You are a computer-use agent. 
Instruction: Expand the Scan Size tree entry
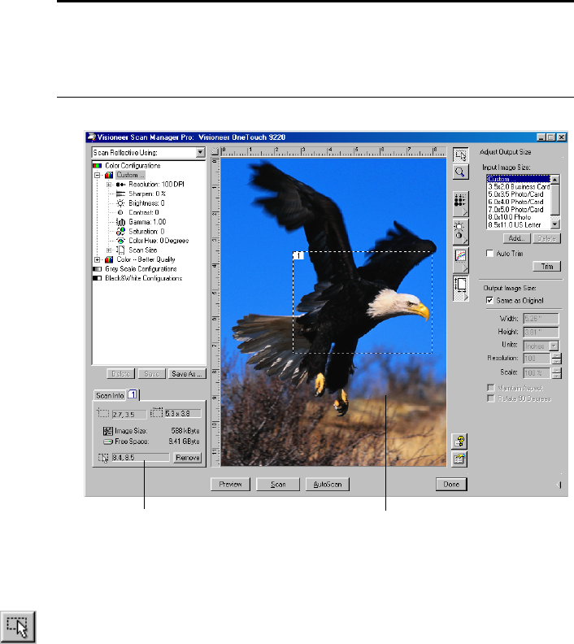coord(109,250)
